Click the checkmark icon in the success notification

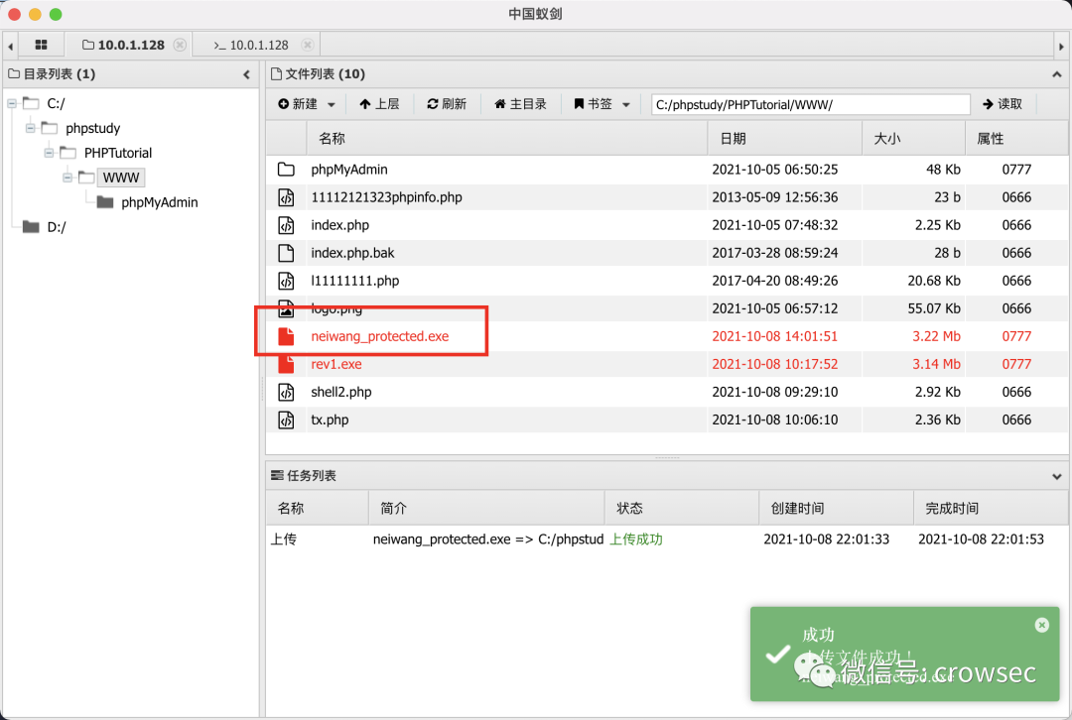point(777,655)
